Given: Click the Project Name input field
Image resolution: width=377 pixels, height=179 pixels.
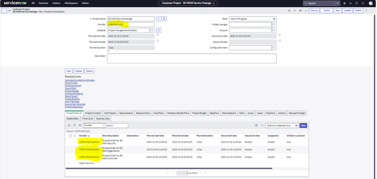Looking at the screenshot, I should [x=131, y=18].
